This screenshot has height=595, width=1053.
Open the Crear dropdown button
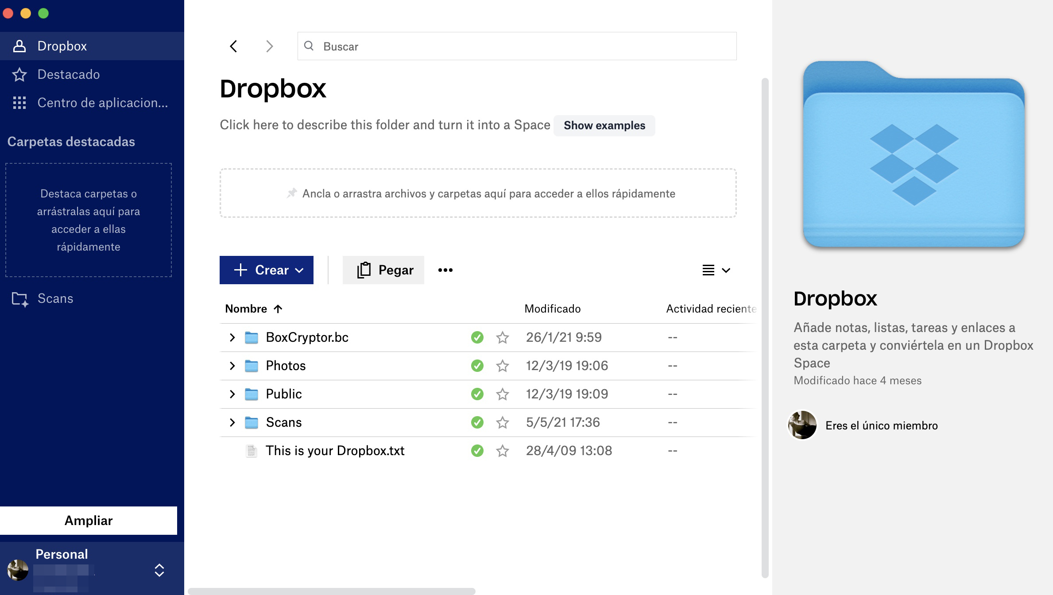(x=267, y=270)
